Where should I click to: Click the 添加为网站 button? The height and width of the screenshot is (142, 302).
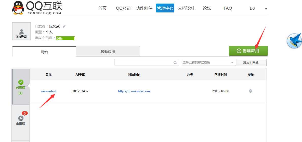pos(251,62)
